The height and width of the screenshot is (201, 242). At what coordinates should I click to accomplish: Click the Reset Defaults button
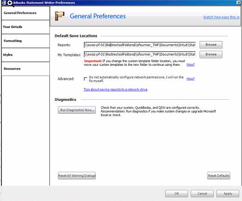[219, 176]
